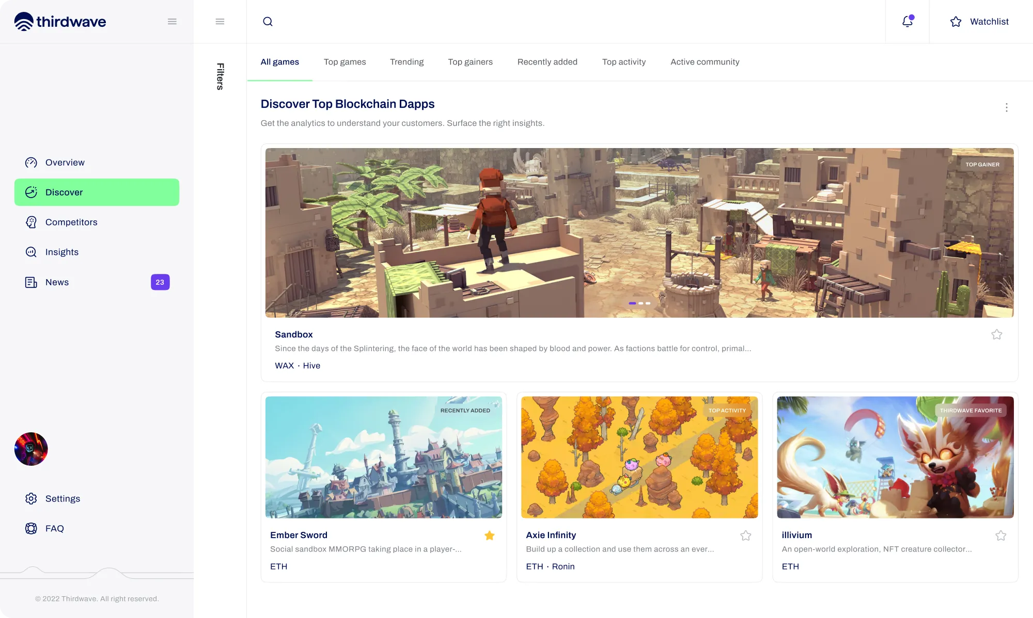1033x618 pixels.
Task: Click the illivium creature thumbnail
Action: [895, 457]
